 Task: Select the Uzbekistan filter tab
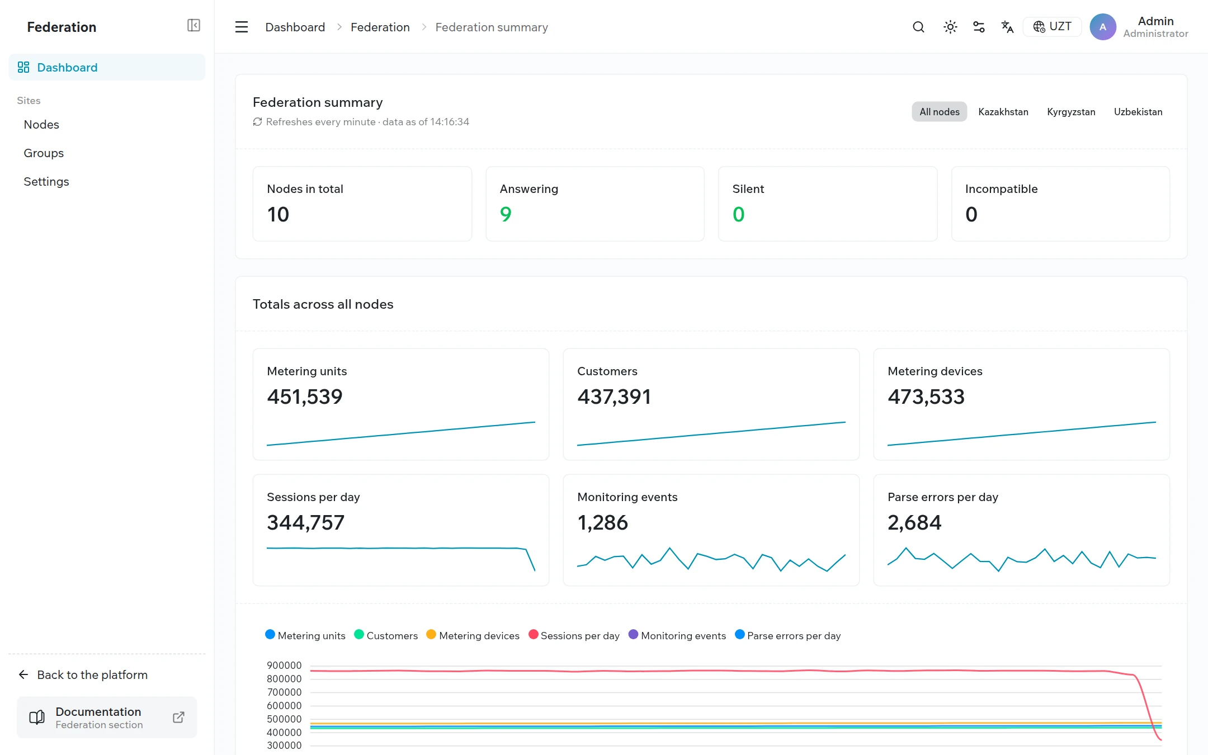1138,112
